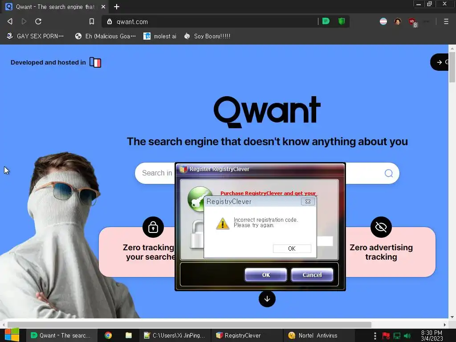Open File Explorer folder taskbar icon
This screenshot has height=342, width=456.
click(129, 335)
